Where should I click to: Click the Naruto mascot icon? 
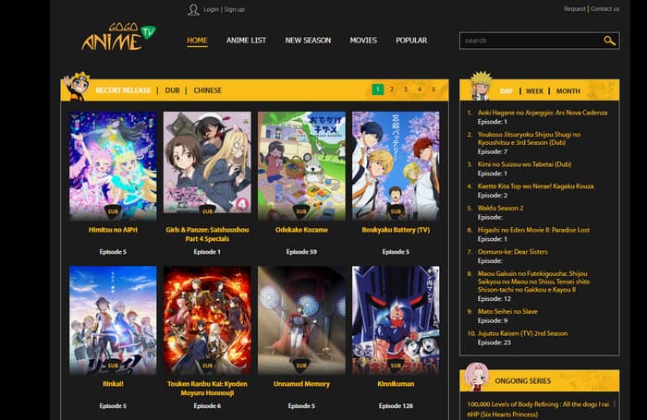point(77,86)
